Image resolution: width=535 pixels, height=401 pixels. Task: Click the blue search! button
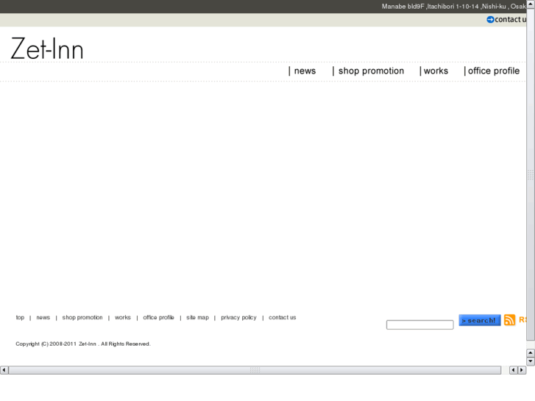click(x=479, y=320)
